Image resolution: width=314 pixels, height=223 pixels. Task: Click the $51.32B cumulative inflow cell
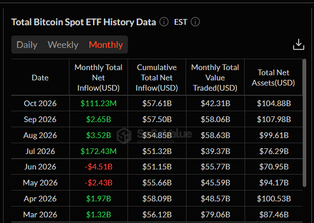click(157, 151)
